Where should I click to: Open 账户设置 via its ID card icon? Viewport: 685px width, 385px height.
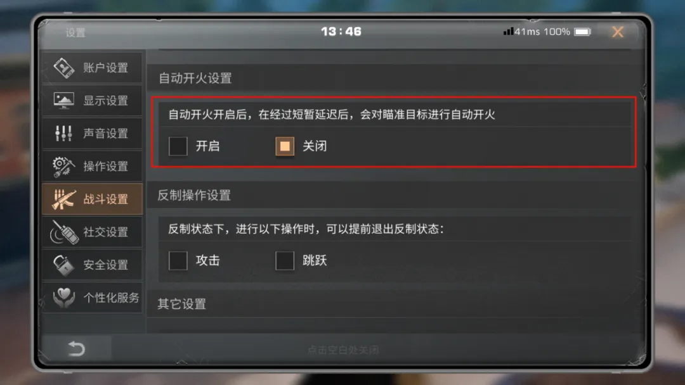coord(64,68)
